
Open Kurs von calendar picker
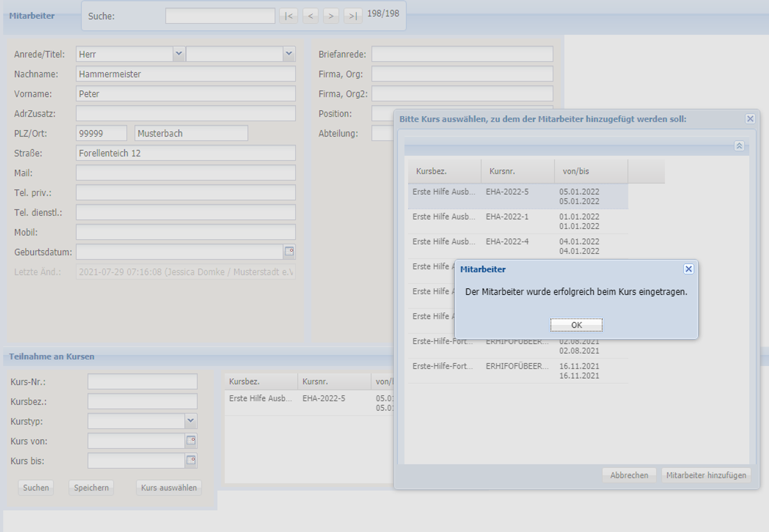point(191,441)
